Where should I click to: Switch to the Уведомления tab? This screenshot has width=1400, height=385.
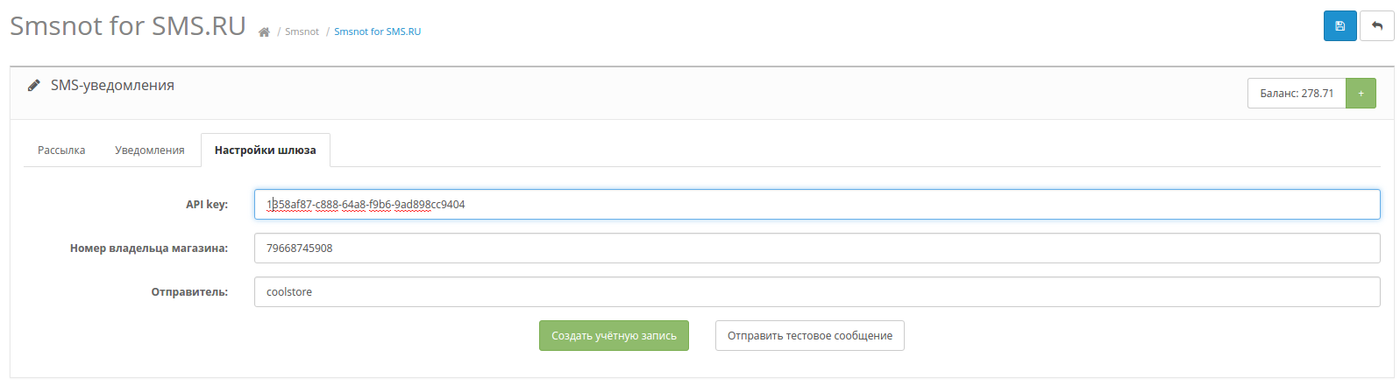pyautogui.click(x=150, y=150)
